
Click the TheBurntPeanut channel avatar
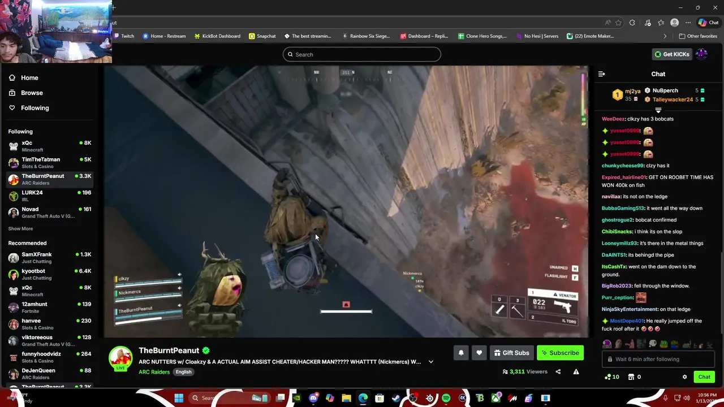point(120,358)
